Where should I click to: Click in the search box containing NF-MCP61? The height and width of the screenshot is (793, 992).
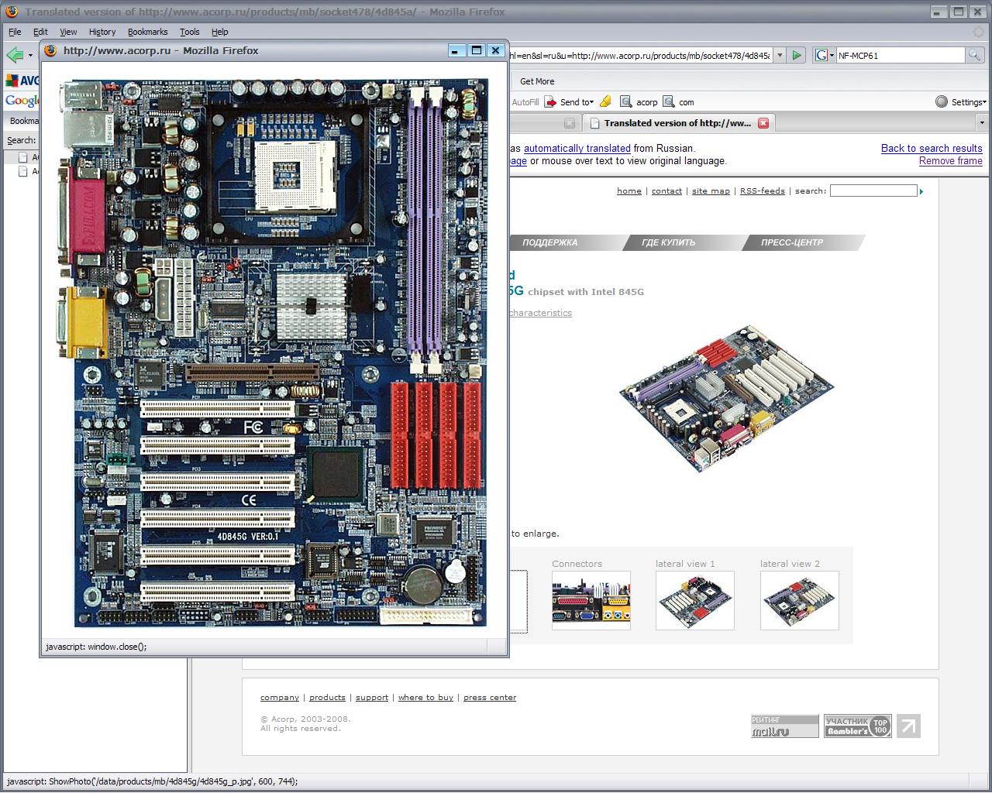[x=901, y=56]
